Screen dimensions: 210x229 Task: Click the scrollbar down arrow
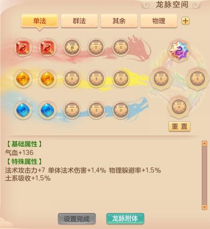204,207
